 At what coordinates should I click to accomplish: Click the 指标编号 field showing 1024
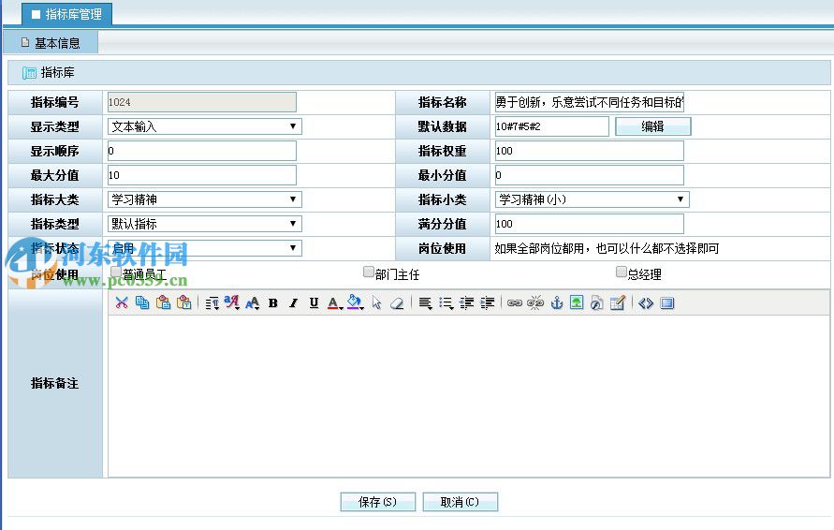[202, 102]
